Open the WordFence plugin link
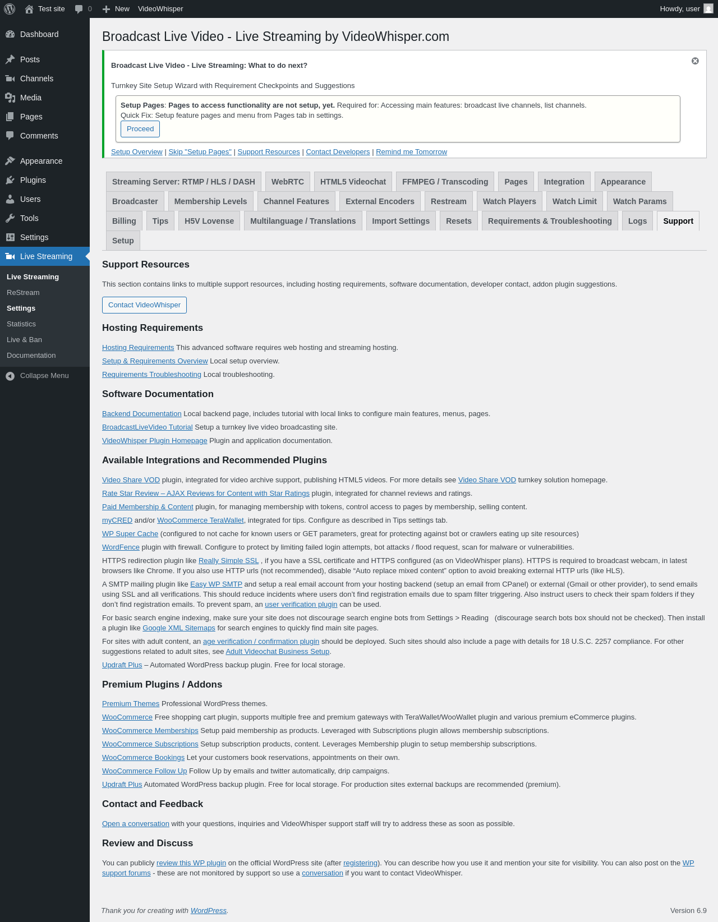The width and height of the screenshot is (718, 922). tap(121, 547)
